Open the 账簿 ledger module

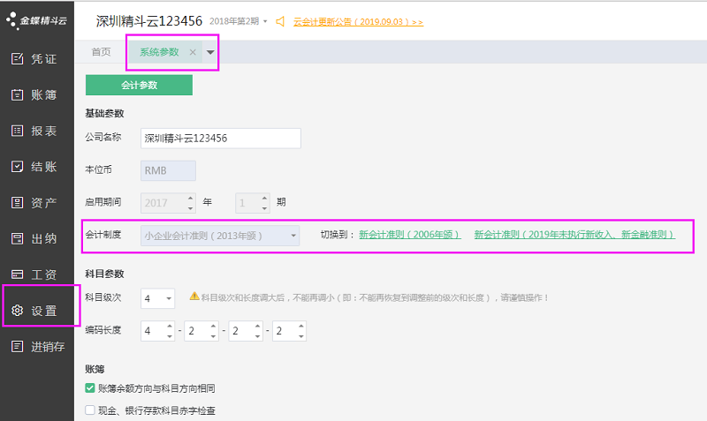point(34,94)
